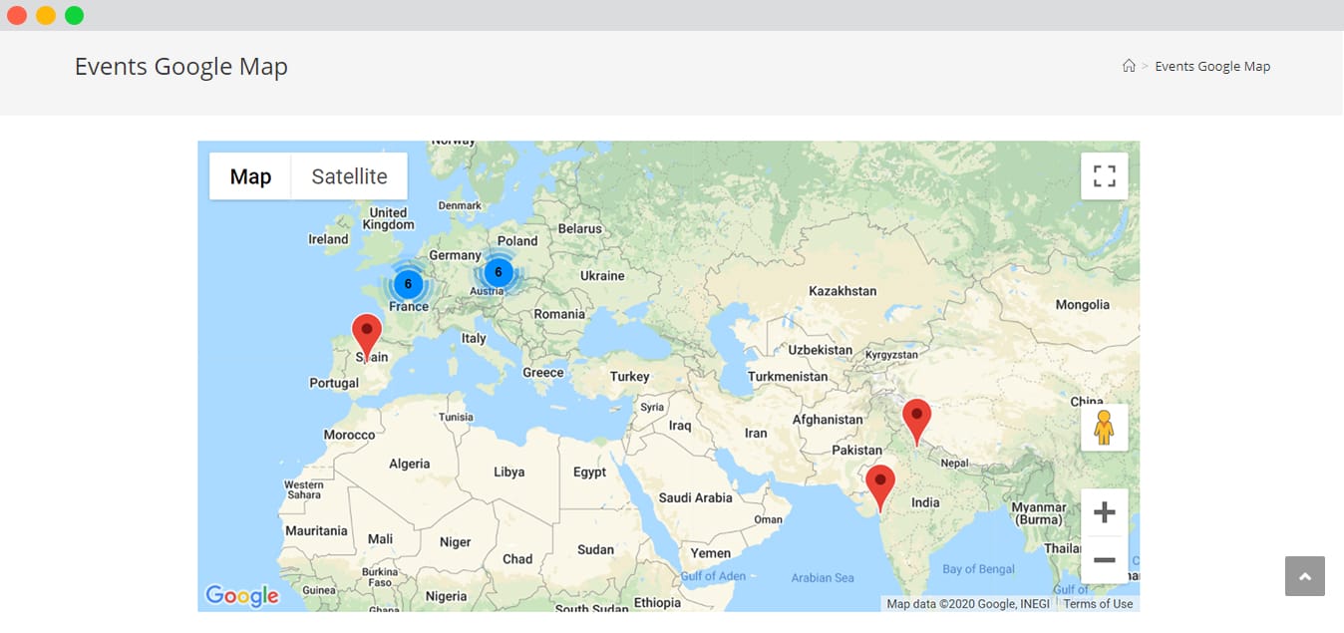Screen dimensions: 1344x633
Task: Click the Pegman Street View icon
Action: [1104, 427]
